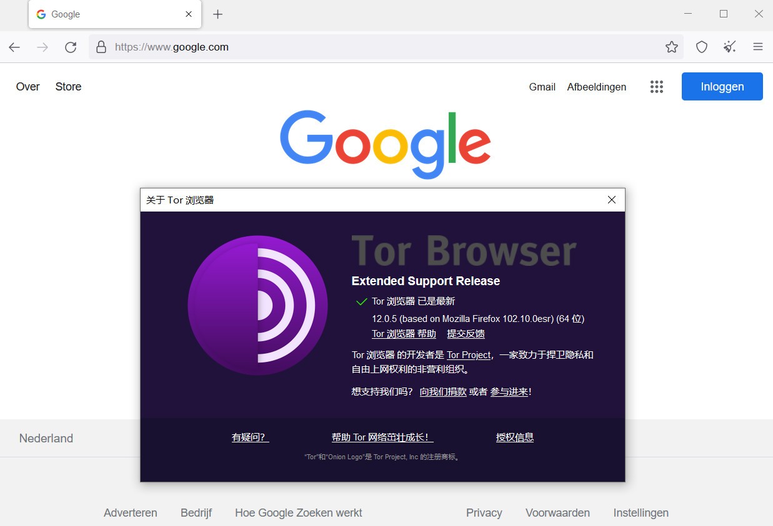Viewport: 773px width, 526px height.
Task: Click the 关于 Tor 浏览器 dialog title
Action: [180, 200]
